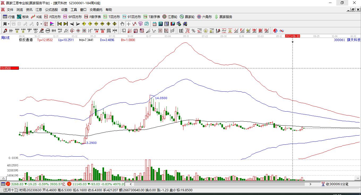Open the calculator icon
This screenshot has height=195, width=361.
point(160,24)
